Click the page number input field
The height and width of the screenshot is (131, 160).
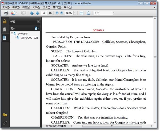pyautogui.click(x=45, y=13)
